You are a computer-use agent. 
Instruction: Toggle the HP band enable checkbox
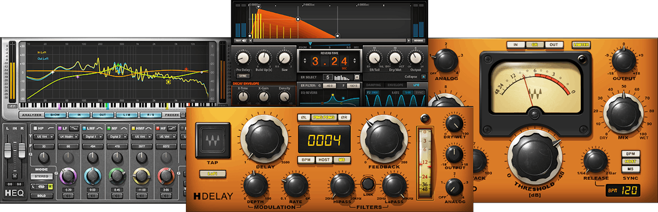(x=35, y=128)
